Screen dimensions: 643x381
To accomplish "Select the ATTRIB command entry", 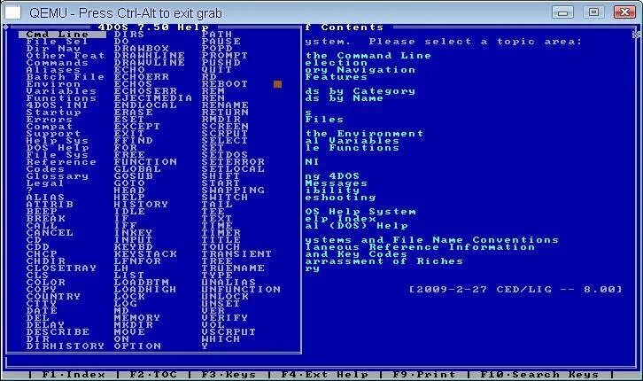I will (50, 205).
